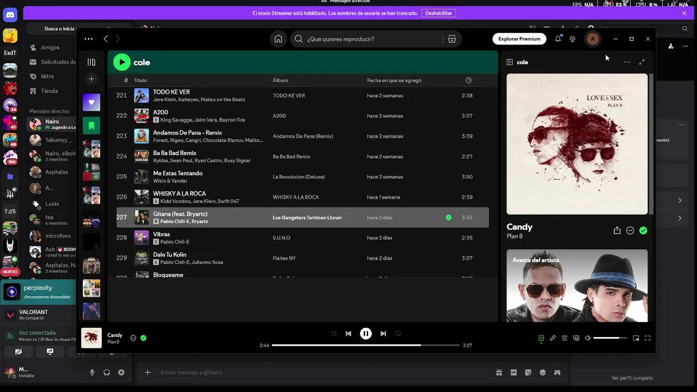
Task: Open the Discord gift icon in the message bar
Action: tap(499, 372)
